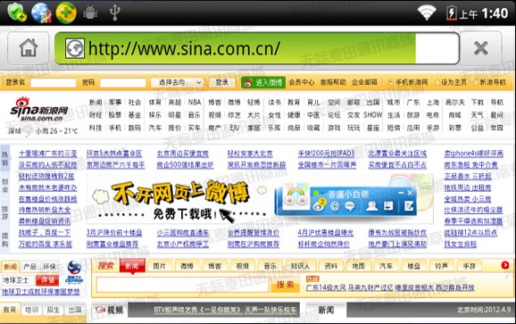Tap the battery charging icon
The image size is (516, 324).
(452, 13)
